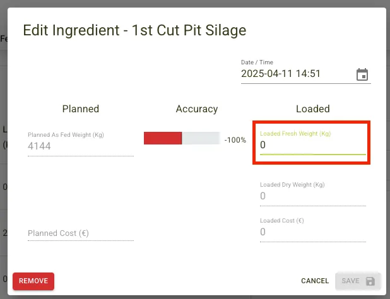
Task: Click the CANCEL button
Action: pos(315,281)
